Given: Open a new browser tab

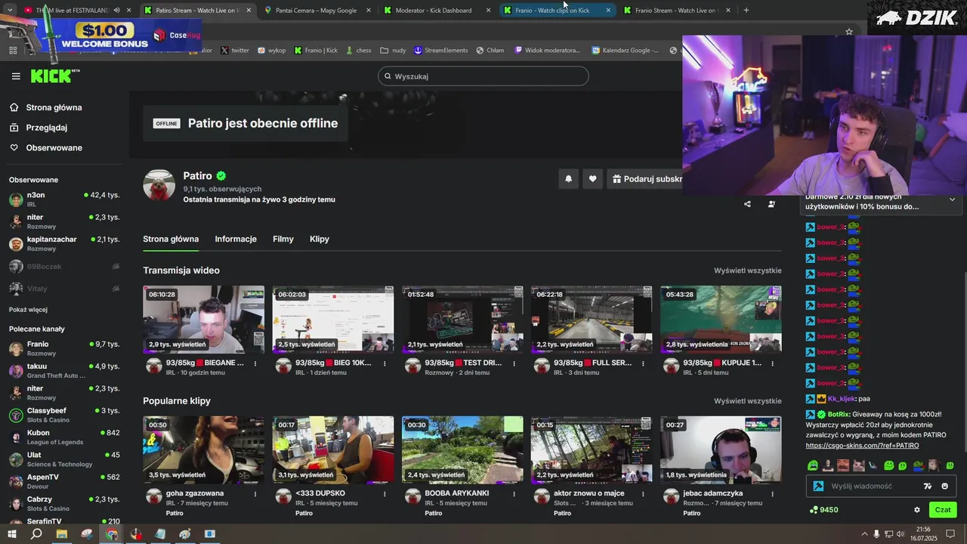Looking at the screenshot, I should click(746, 11).
